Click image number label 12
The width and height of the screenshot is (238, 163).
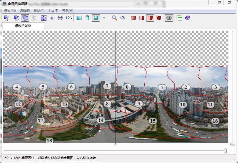pos(18,104)
